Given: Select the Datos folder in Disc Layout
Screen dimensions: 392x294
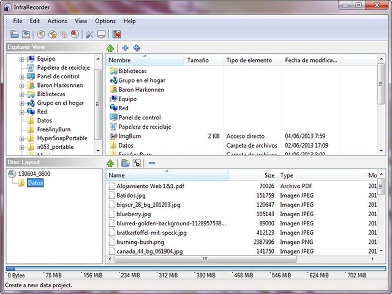Looking at the screenshot, I should tap(35, 183).
